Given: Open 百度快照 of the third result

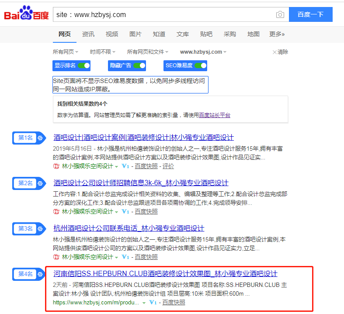Looking at the screenshot, I should (x=146, y=257).
